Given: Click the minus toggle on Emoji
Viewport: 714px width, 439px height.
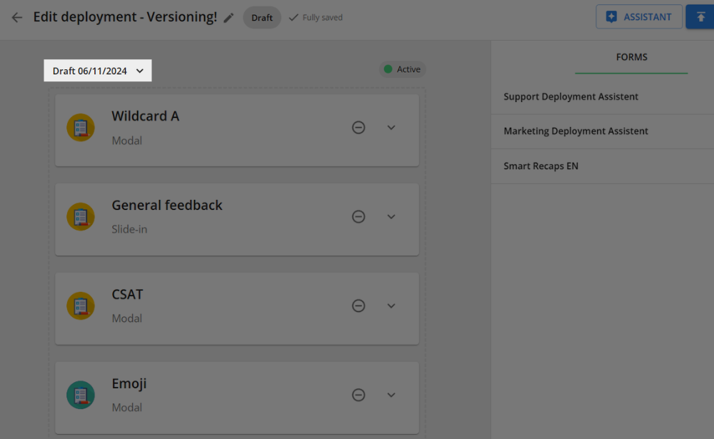Looking at the screenshot, I should pyautogui.click(x=358, y=395).
